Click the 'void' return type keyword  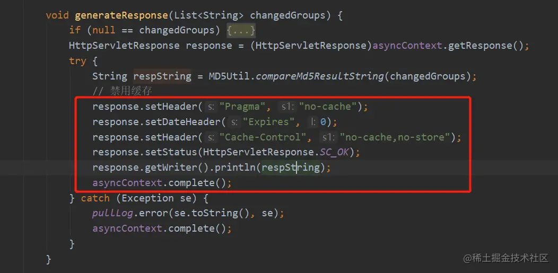(57, 15)
